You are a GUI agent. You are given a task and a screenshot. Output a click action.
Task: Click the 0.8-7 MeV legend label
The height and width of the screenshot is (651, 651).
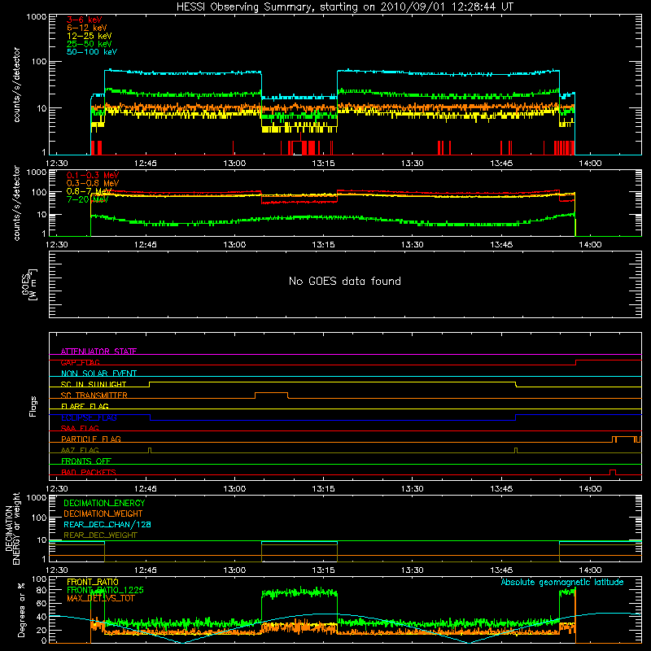point(90,191)
